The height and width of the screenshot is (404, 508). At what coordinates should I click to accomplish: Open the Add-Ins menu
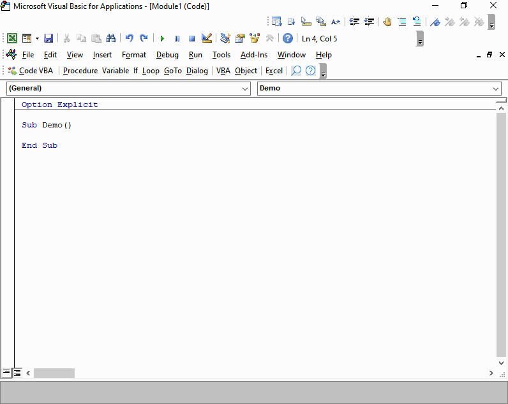253,55
